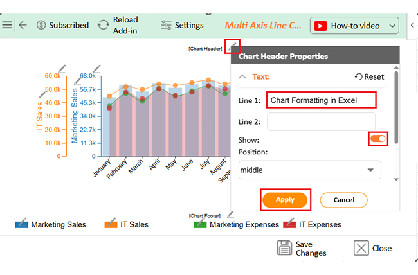Image resolution: width=418 pixels, height=275 pixels.
Task: Click the Line 2 text field
Action: coord(321,121)
